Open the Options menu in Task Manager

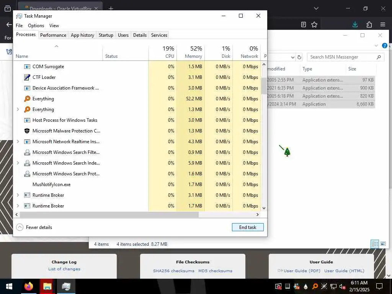coord(36,26)
